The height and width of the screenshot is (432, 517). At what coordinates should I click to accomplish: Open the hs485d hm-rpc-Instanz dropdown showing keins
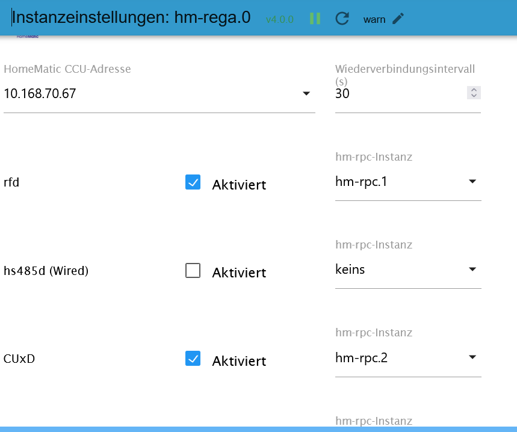(408, 270)
